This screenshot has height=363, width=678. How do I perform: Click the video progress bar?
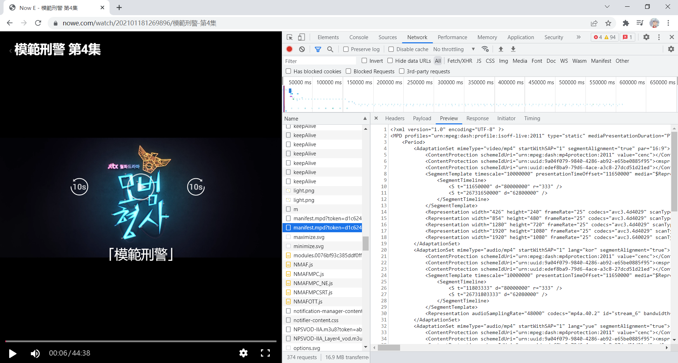click(x=141, y=341)
